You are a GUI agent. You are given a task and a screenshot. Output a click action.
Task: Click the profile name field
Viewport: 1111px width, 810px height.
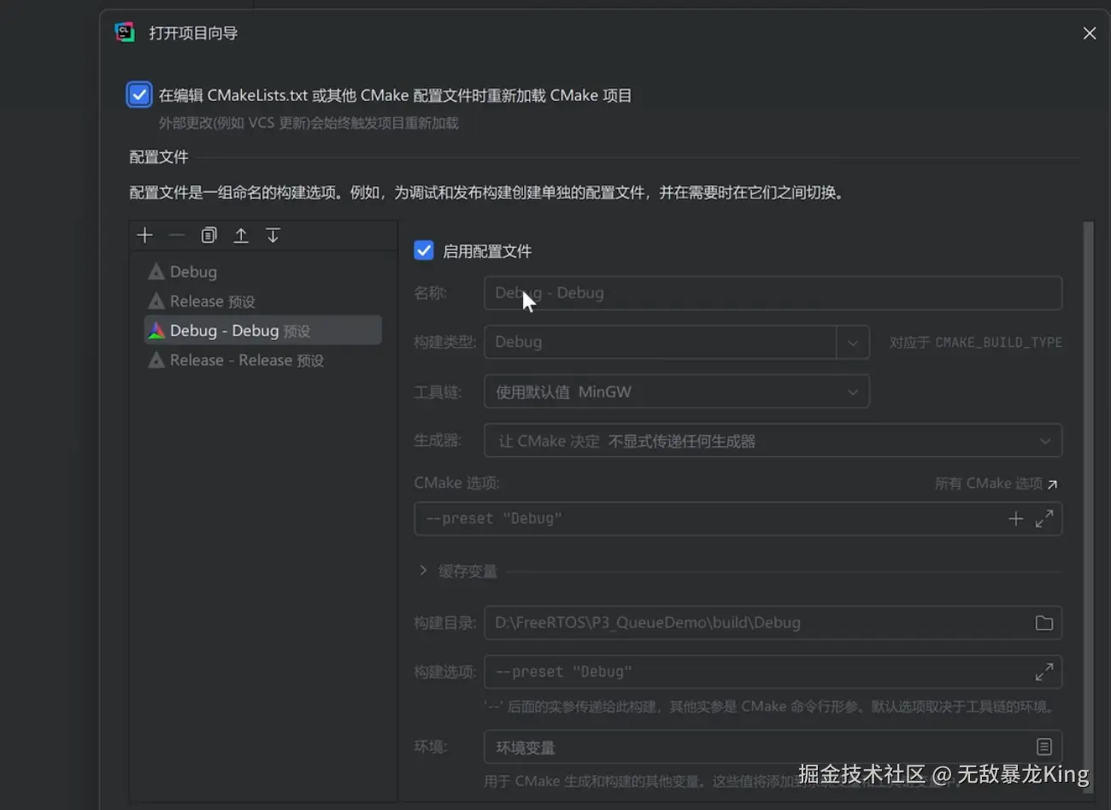point(773,293)
